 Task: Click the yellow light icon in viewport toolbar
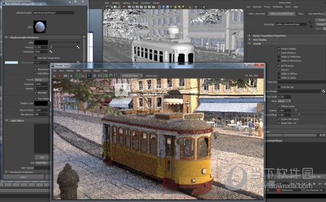(x=175, y=7)
